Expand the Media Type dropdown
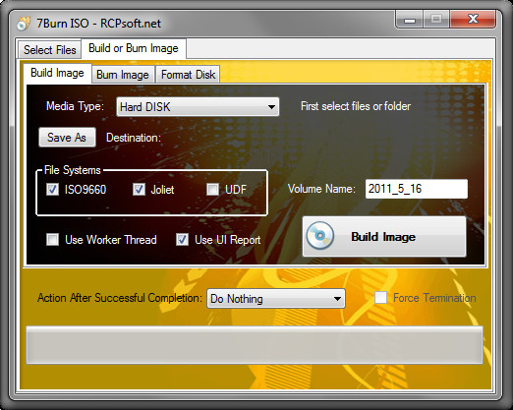This screenshot has width=513, height=410. pos(198,107)
